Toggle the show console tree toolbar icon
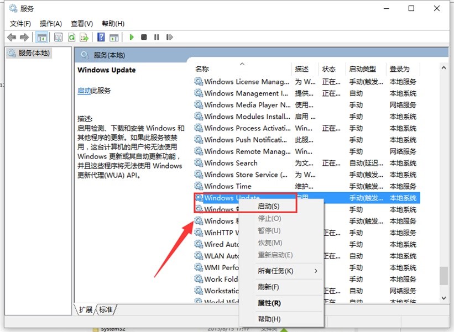 pyautogui.click(x=42, y=37)
